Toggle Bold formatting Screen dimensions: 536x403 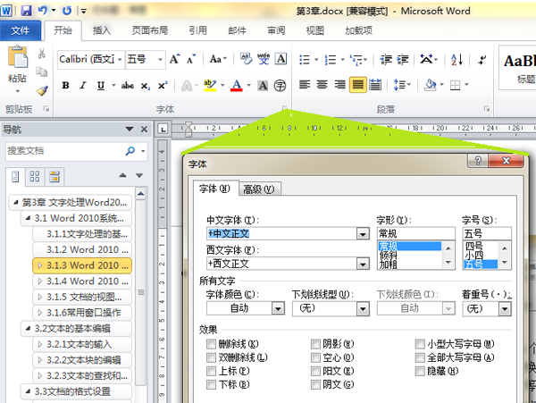[x=65, y=86]
